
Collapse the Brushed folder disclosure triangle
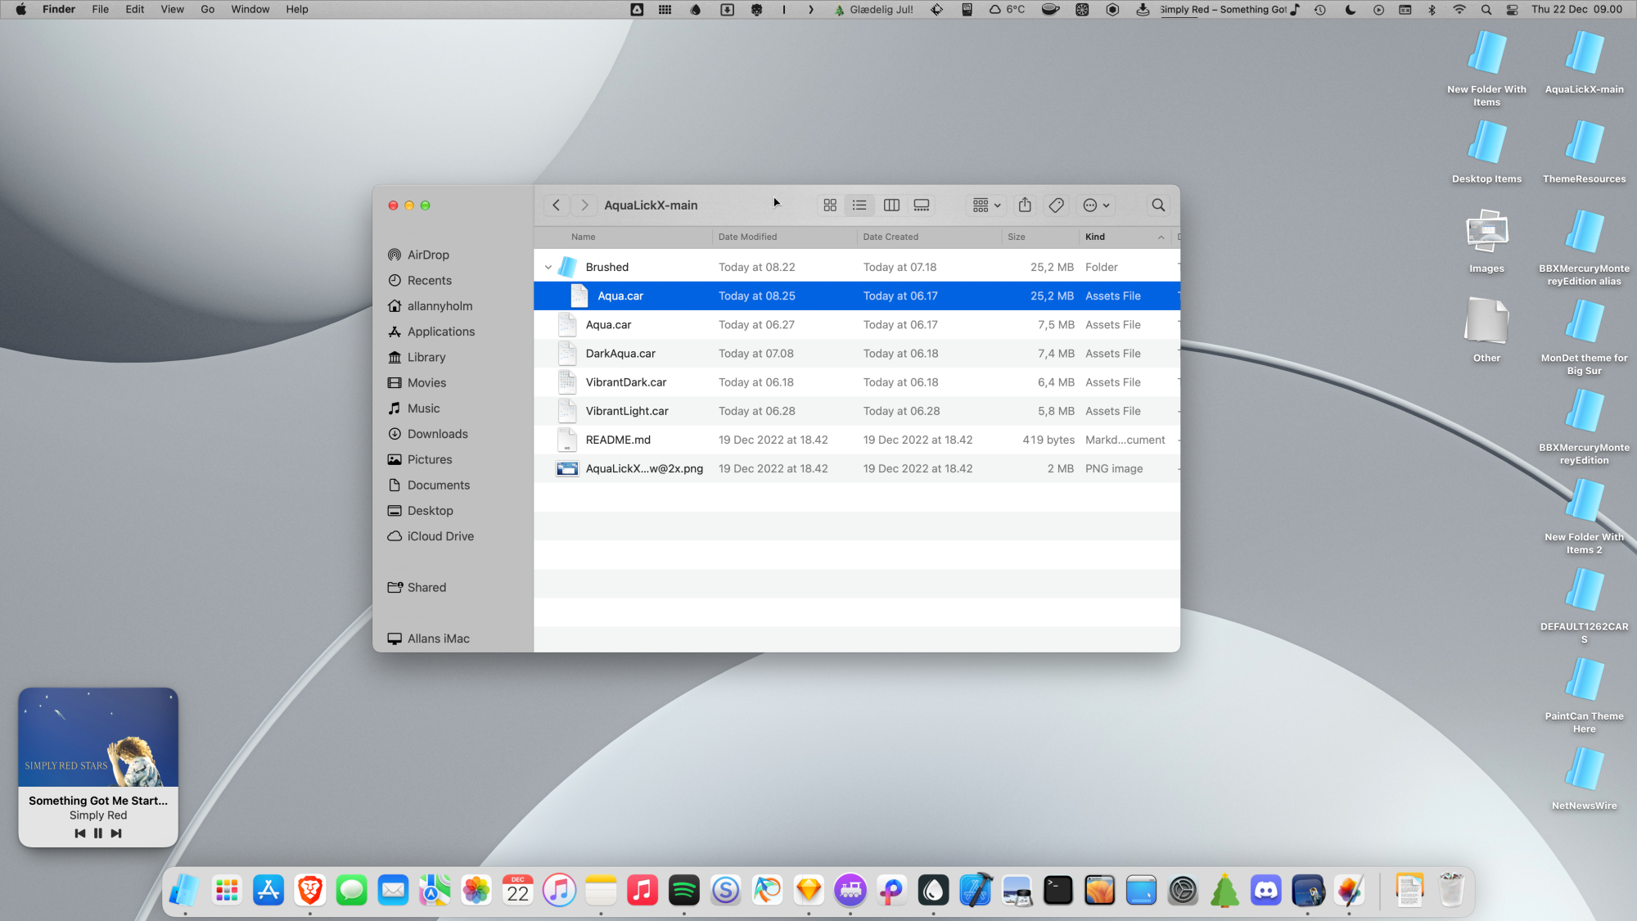(x=548, y=268)
